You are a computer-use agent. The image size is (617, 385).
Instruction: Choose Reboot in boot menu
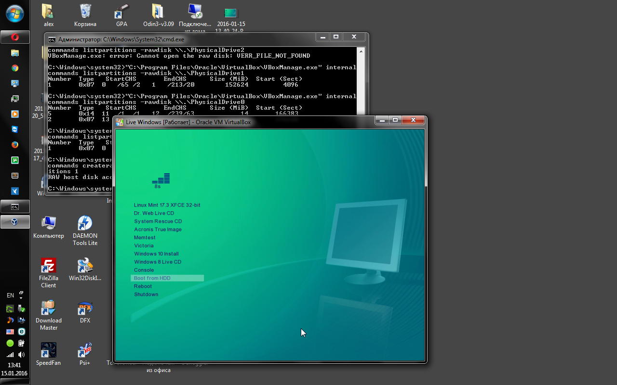(x=143, y=286)
